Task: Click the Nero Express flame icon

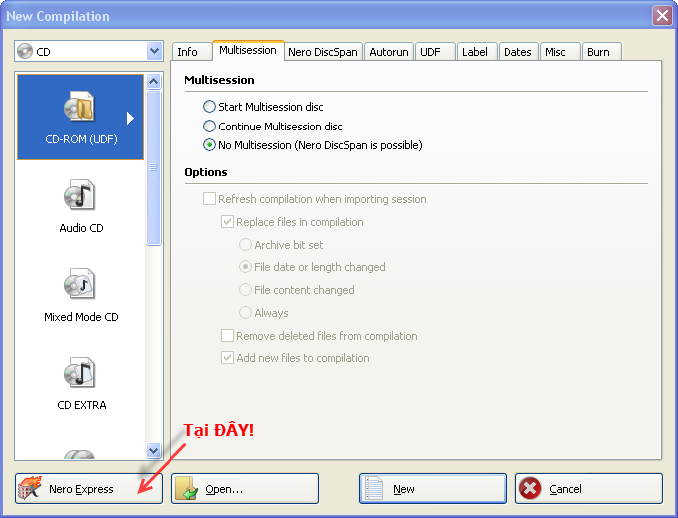Action: (x=30, y=488)
